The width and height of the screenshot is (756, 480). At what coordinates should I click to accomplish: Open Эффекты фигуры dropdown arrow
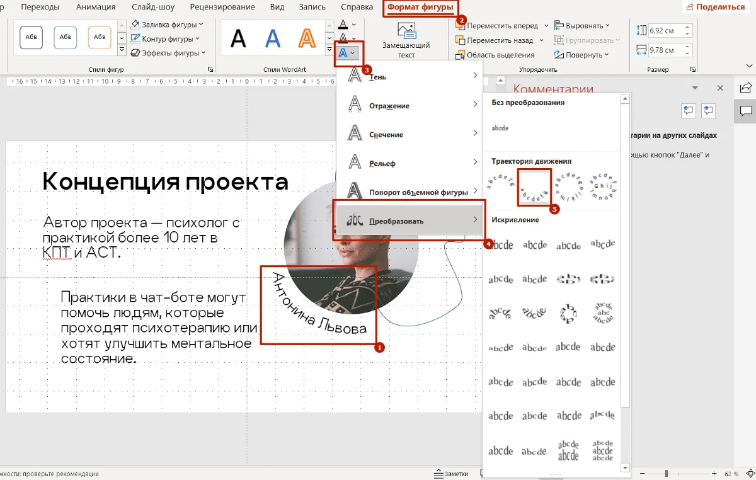[x=203, y=54]
